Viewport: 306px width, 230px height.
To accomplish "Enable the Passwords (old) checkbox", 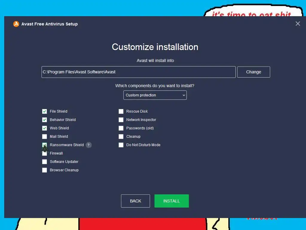I will pyautogui.click(x=121, y=128).
